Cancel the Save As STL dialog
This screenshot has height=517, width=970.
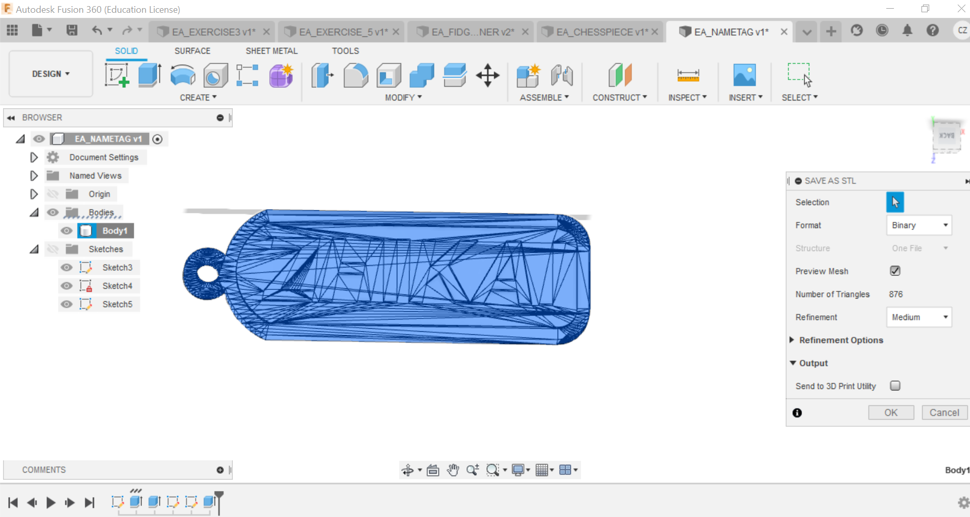(944, 412)
